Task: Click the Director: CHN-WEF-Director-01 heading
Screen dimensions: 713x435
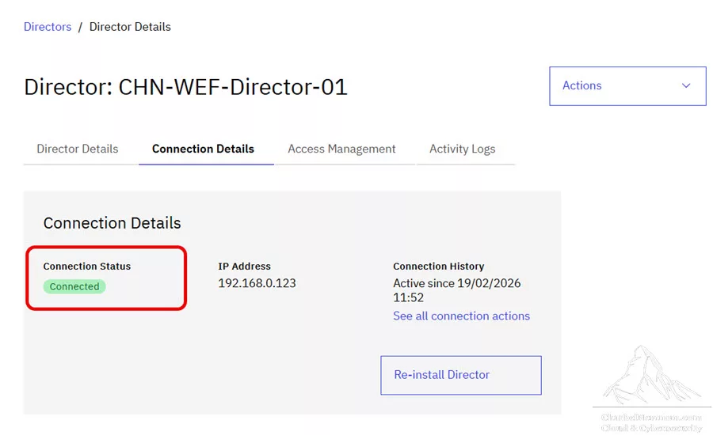Action: coord(185,87)
